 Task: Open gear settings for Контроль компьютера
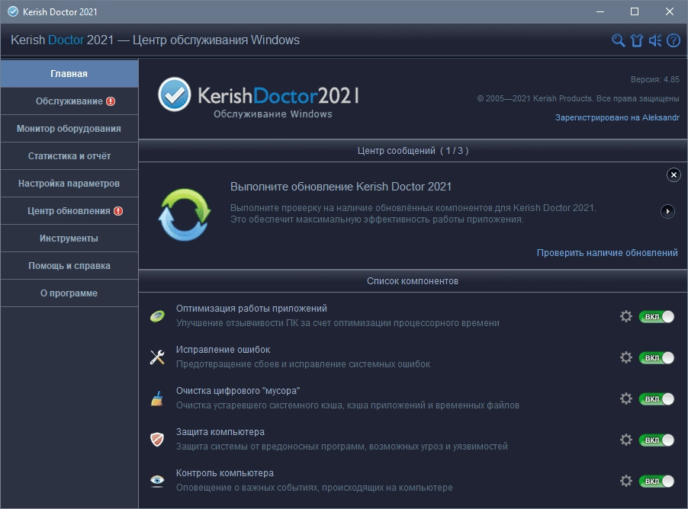tap(626, 481)
